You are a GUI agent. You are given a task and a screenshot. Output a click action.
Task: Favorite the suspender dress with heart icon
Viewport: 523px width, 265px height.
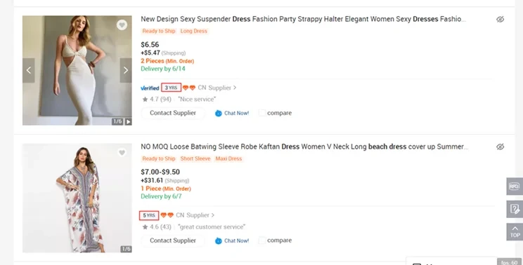point(122,25)
